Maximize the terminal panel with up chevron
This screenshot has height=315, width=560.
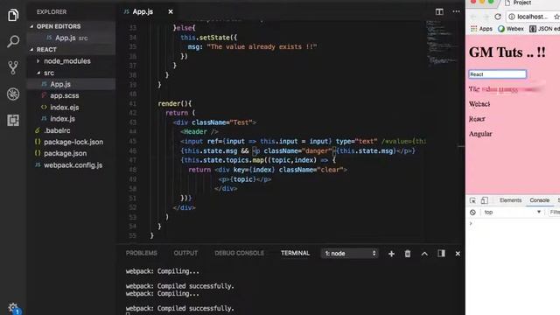[424, 254]
